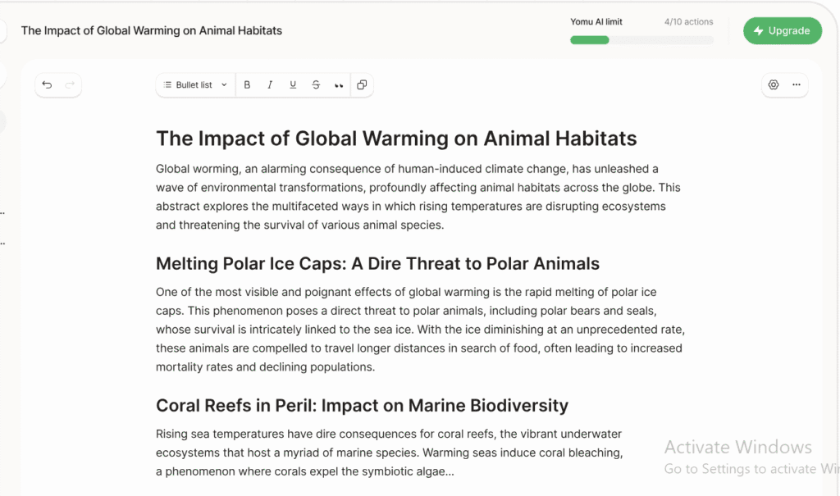
Task: Open the three-dot more options menu
Action: [x=796, y=84]
